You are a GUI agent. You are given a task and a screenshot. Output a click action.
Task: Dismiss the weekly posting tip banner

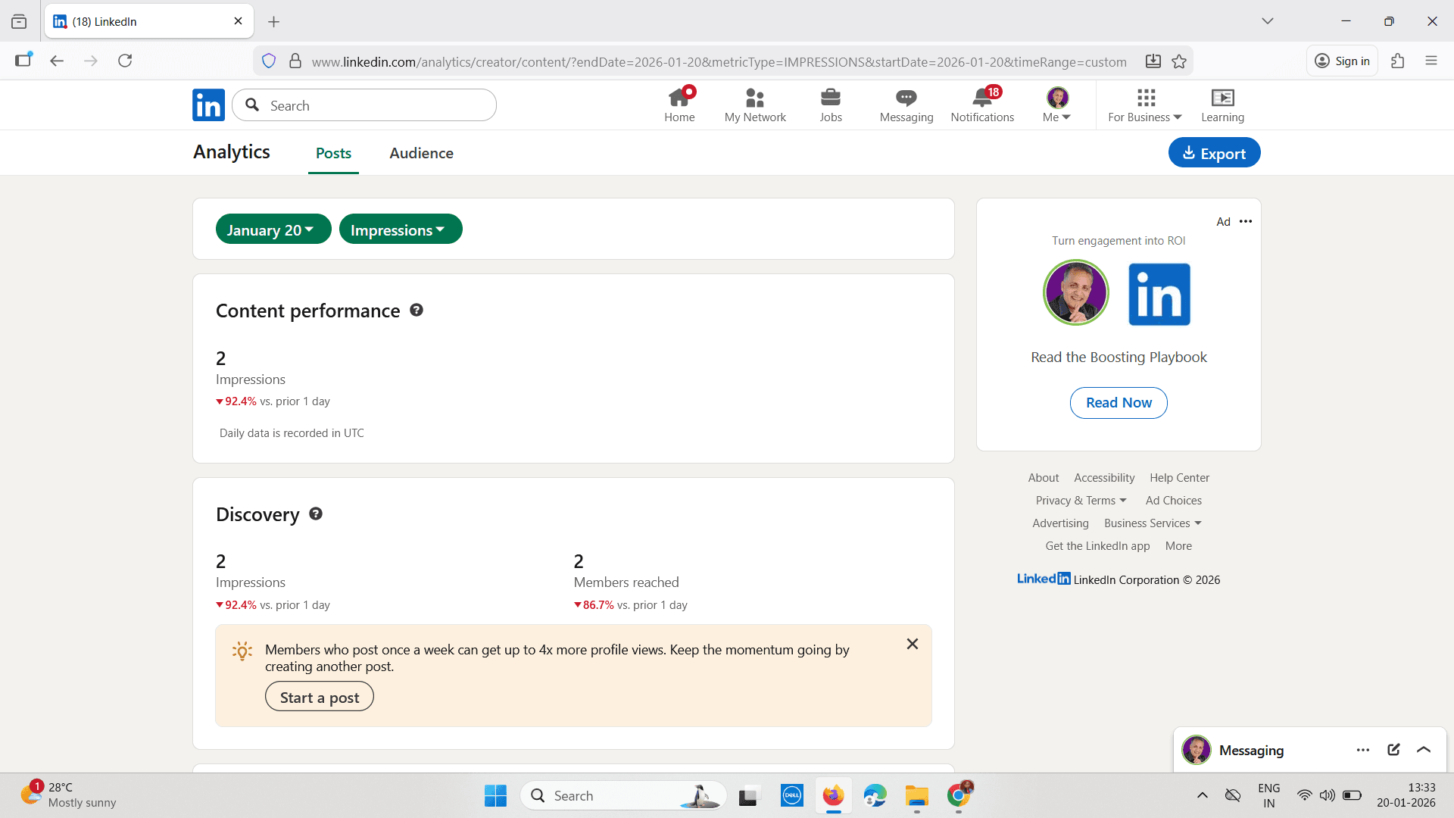tap(913, 644)
